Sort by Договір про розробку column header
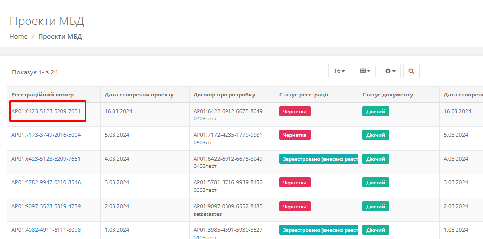The image size is (483, 239). (224, 95)
